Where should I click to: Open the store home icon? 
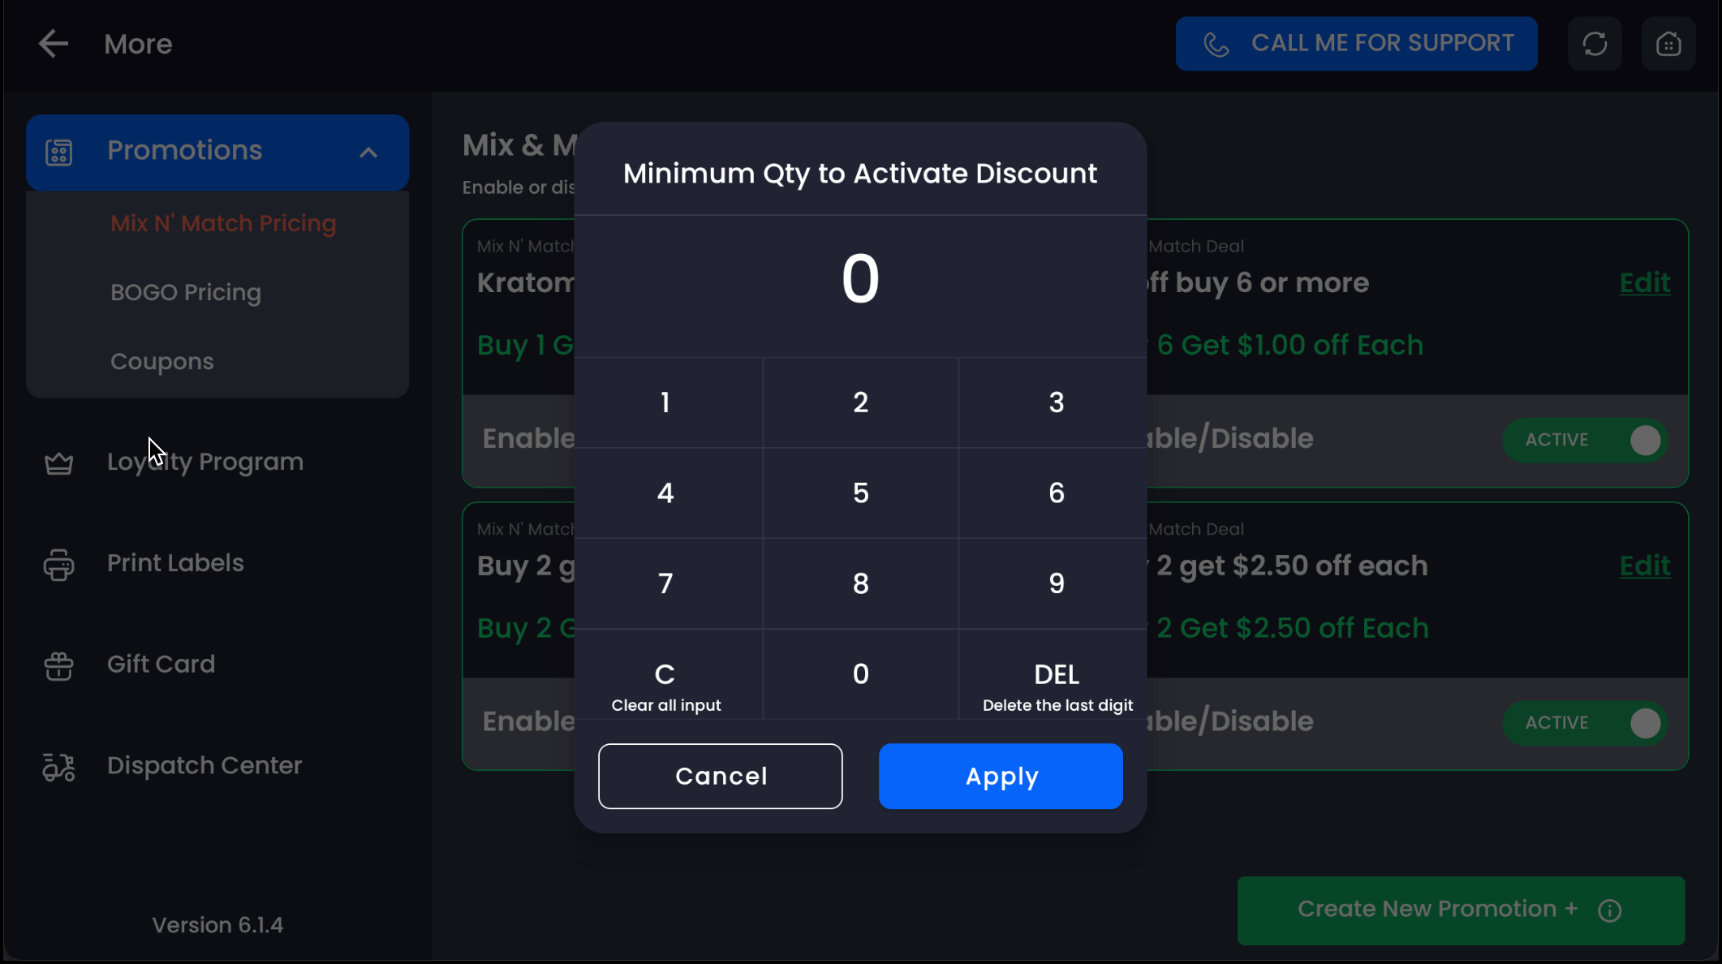[1668, 44]
